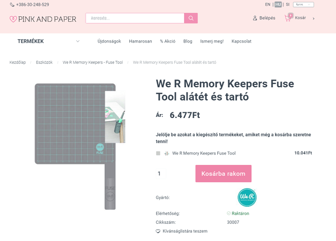Click the Kosár cart link
The height and width of the screenshot is (241, 336).
(x=300, y=18)
